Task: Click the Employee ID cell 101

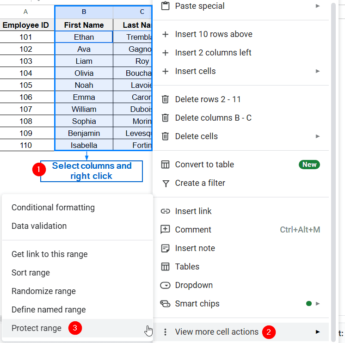Action: click(x=26, y=37)
